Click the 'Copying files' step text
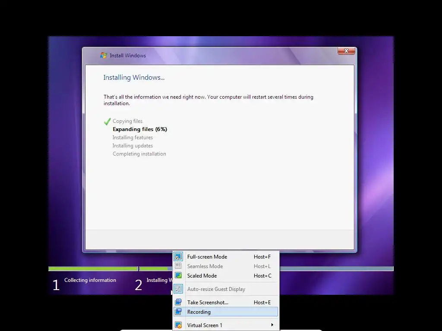Screen dimensions: 442x331 tap(127, 121)
